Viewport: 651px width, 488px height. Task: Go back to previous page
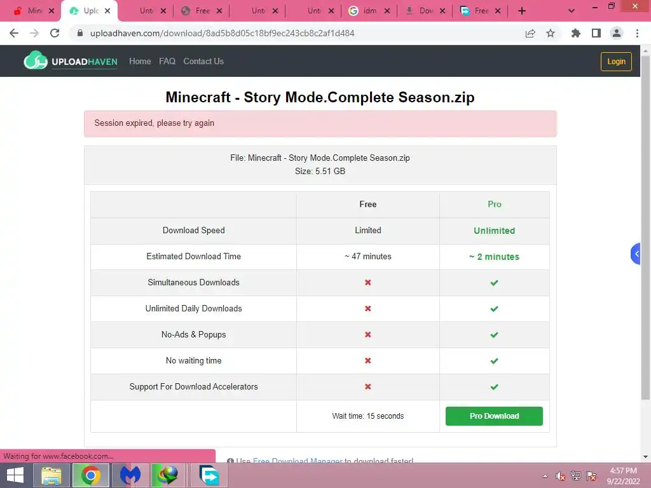point(14,33)
